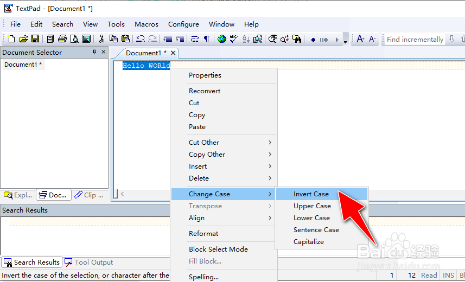Viewport: 465px width, 282px height.
Task: Switch to the Explorer panel tab
Action: (18, 195)
